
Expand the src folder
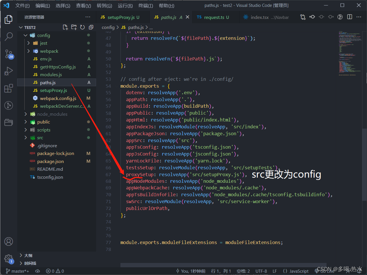click(26, 137)
